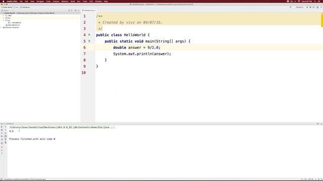Screen dimensions: 323x181
Task: Click code line 6 with double answer
Action: pyautogui.click(x=137, y=47)
